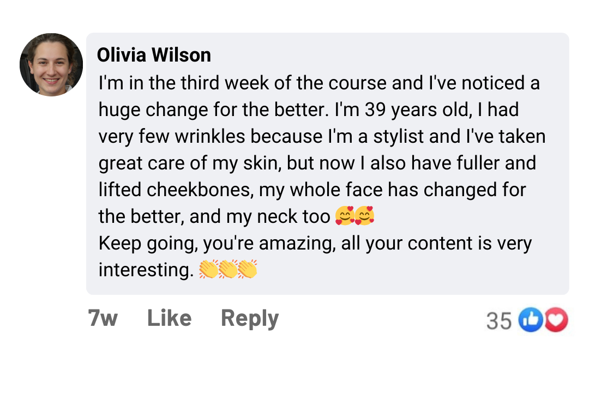Reply to Olivia Wilson's comment

click(250, 318)
